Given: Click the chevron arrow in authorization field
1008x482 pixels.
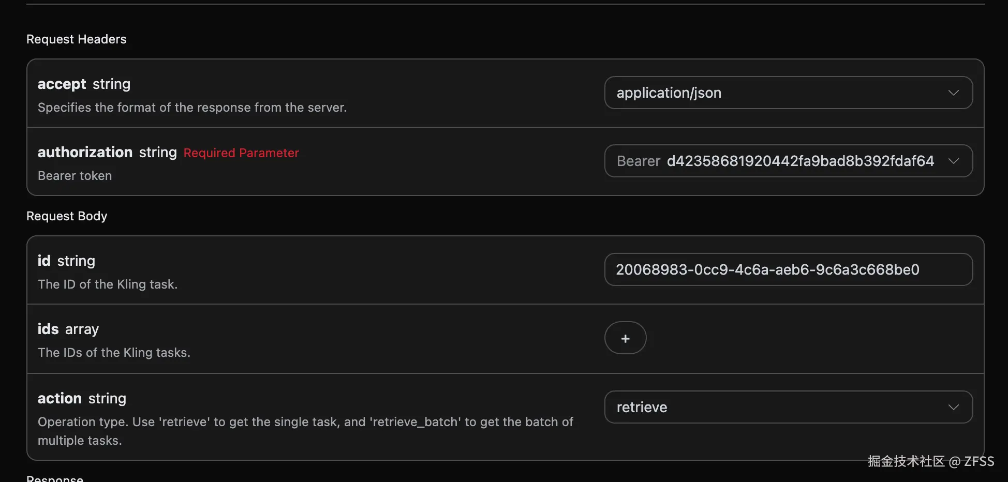Looking at the screenshot, I should (953, 161).
